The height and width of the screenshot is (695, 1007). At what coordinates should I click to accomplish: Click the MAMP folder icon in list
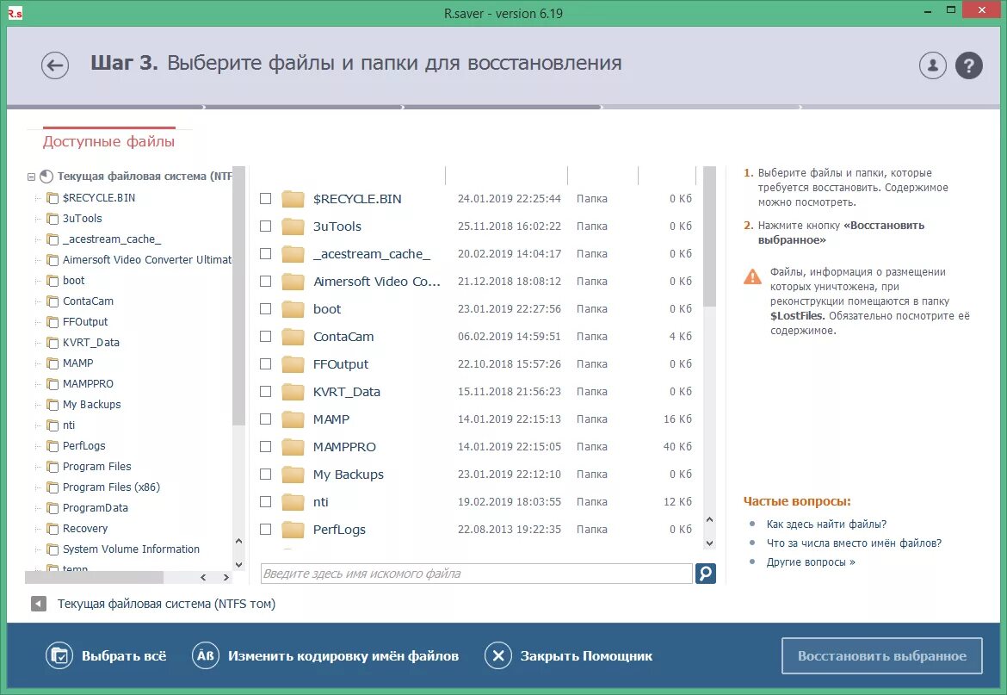[x=293, y=419]
